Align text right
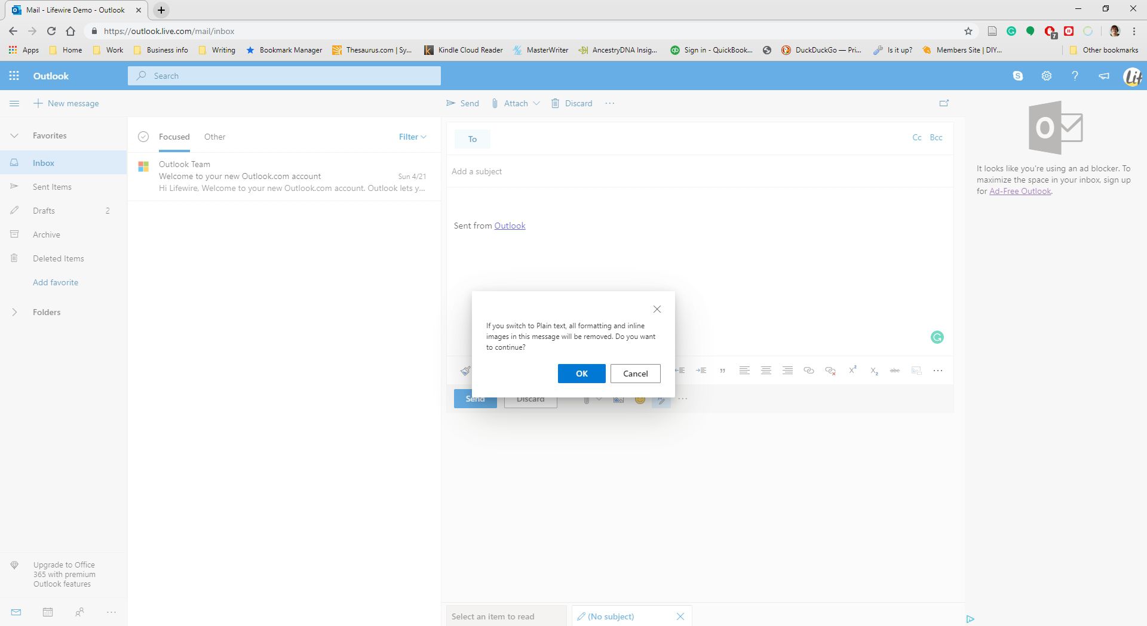 coord(787,371)
